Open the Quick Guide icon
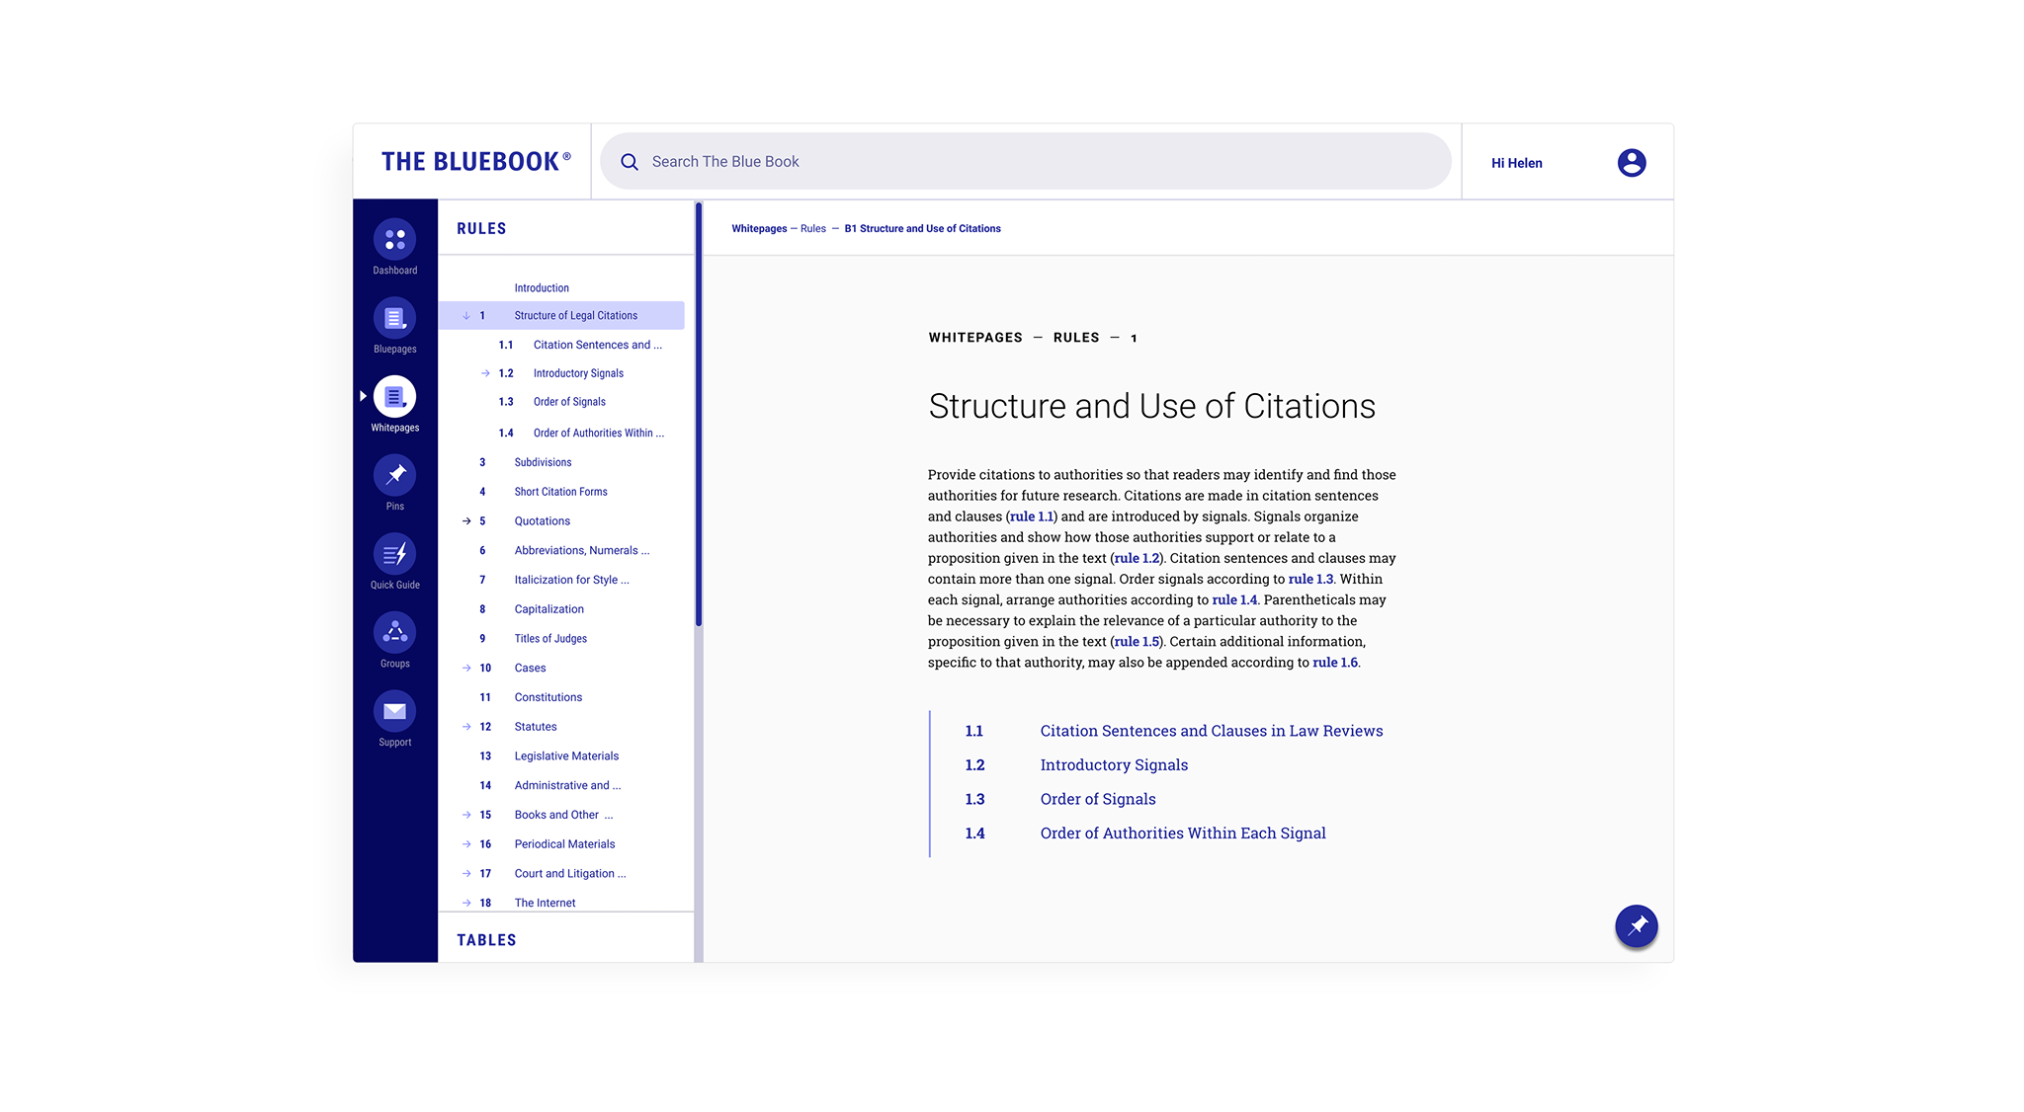This screenshot has width=2024, height=1112. click(x=394, y=554)
